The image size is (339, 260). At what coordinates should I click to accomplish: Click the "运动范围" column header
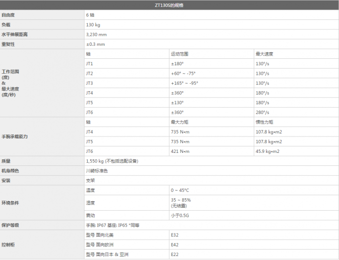(179, 54)
